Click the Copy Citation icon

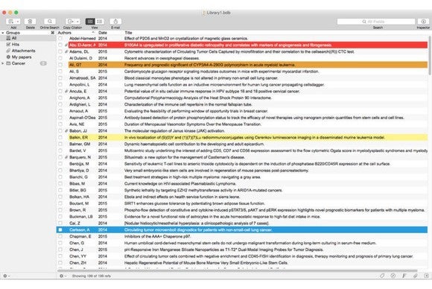72,22
